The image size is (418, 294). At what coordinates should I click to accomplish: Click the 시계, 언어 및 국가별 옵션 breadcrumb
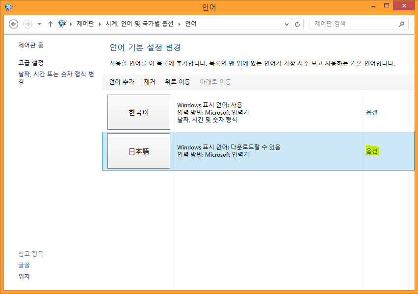tap(139, 24)
